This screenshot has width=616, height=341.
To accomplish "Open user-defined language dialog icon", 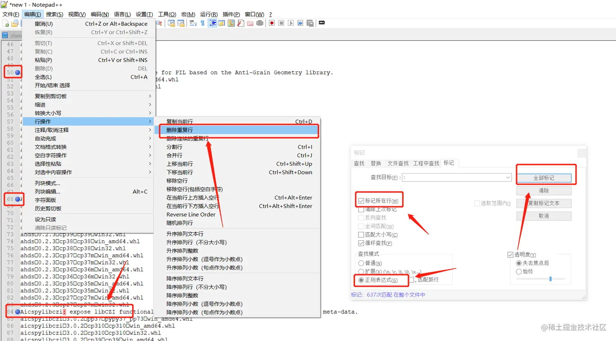I will (x=222, y=23).
